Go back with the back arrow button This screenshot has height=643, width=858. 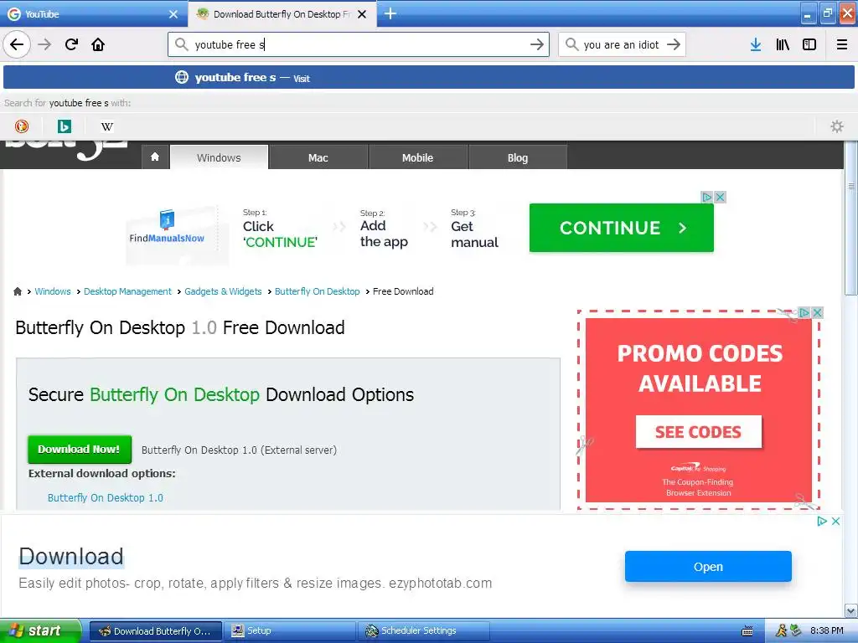pyautogui.click(x=17, y=44)
